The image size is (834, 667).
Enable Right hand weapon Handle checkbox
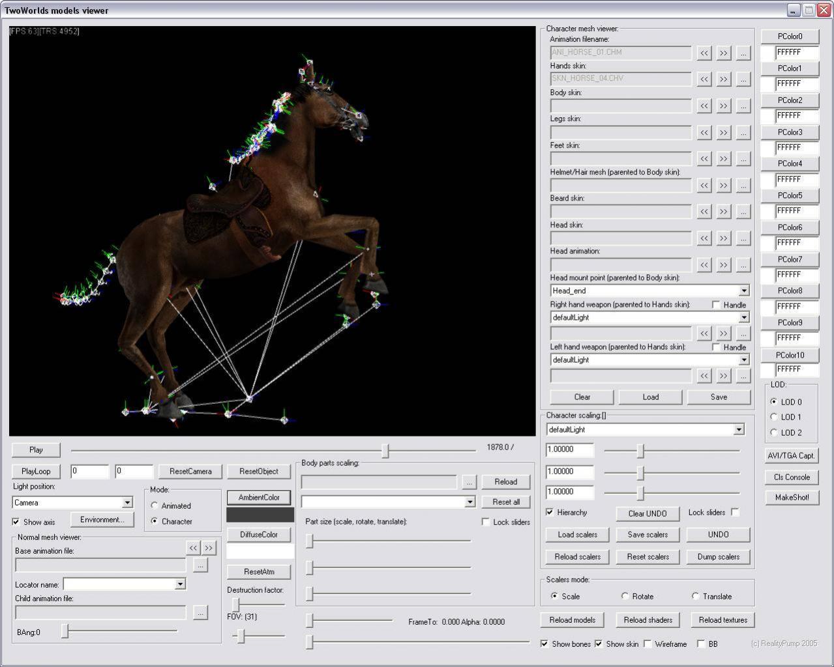coord(716,305)
